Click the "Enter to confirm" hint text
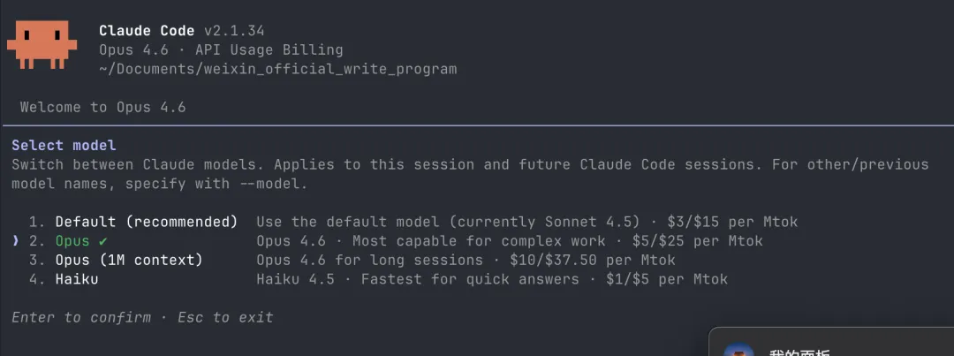 coord(81,318)
